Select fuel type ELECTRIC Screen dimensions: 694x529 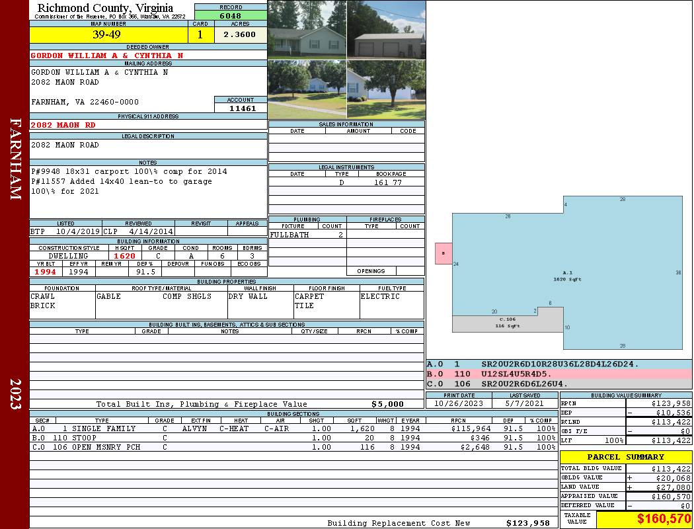pos(380,297)
